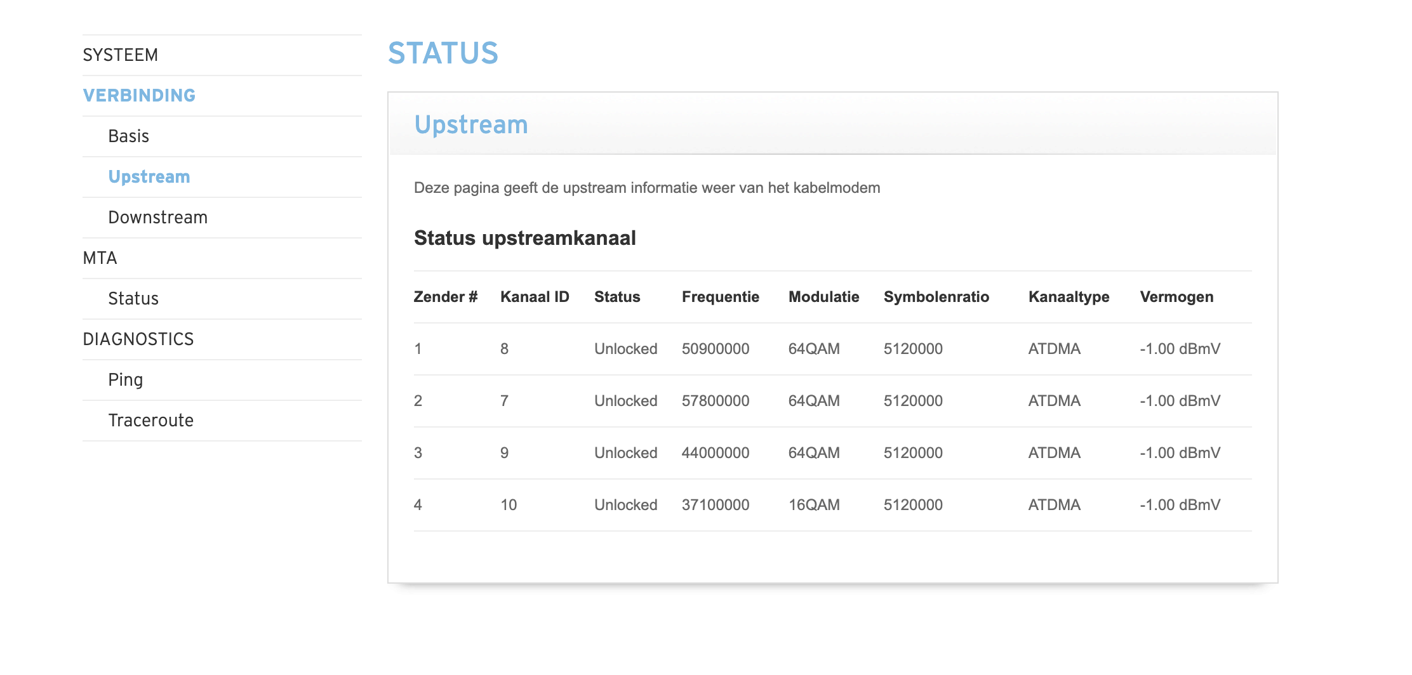Open the SYSTEEM menu section
This screenshot has height=675, width=1412.
pos(121,55)
